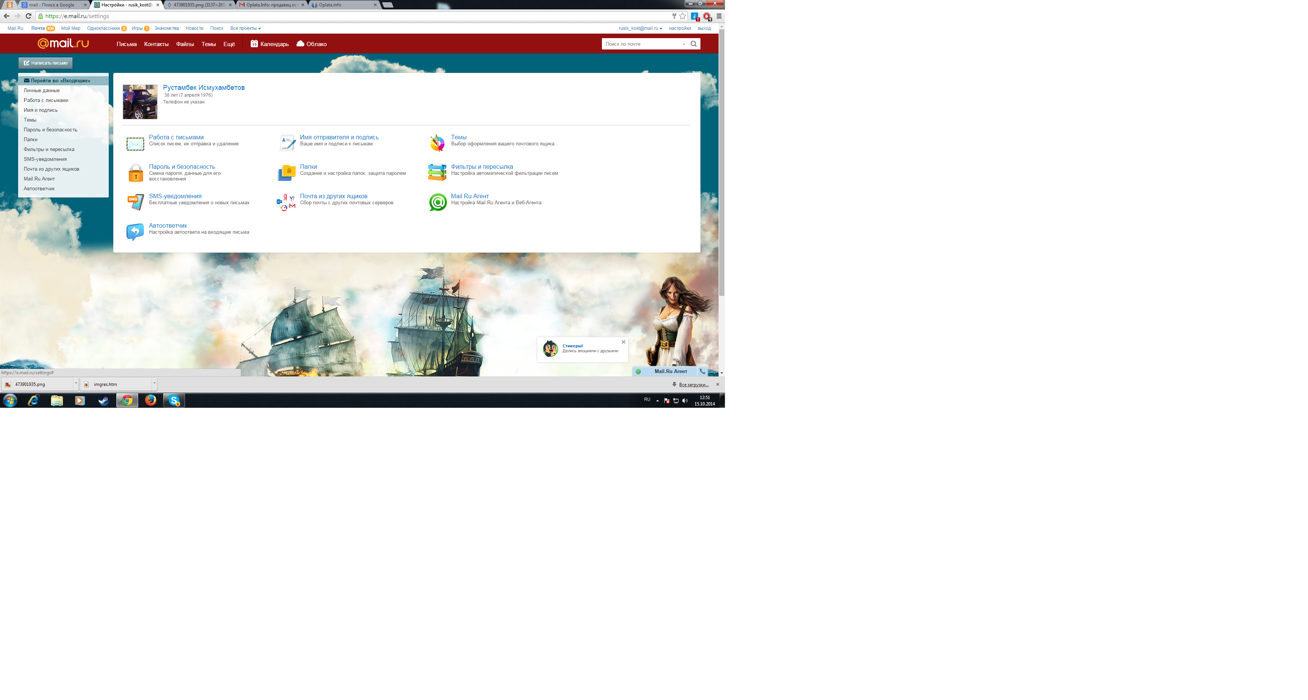Expand the Все проекты dropdown

click(245, 28)
